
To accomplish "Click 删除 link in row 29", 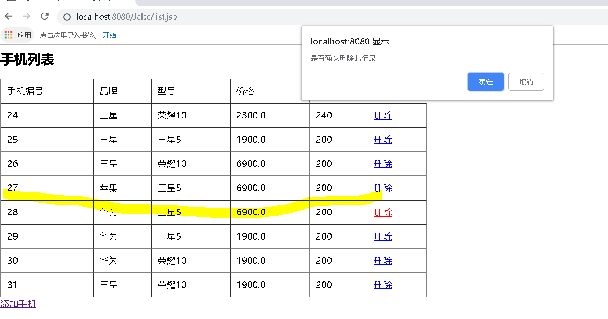I will click(383, 236).
